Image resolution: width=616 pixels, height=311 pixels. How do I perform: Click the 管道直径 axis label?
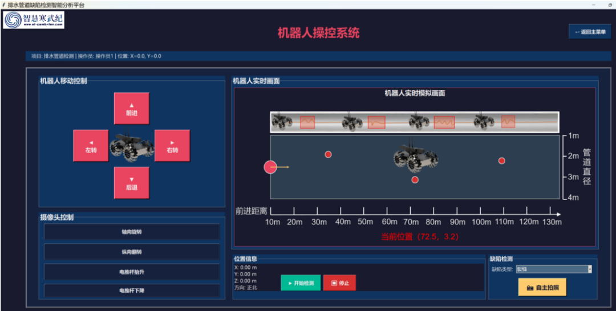[x=586, y=167]
